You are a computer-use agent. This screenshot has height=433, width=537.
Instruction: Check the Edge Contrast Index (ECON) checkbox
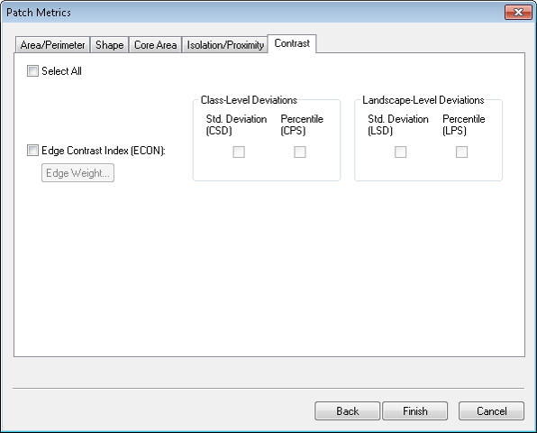click(x=32, y=150)
